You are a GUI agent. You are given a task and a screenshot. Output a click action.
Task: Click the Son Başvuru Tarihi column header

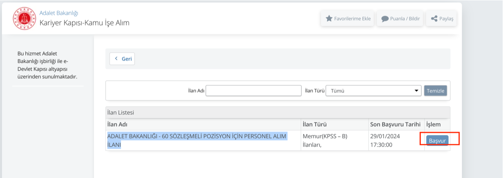point(396,124)
